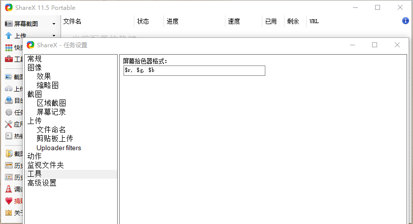Click the 文件名 column header
This screenshot has width=413, height=224.
point(72,21)
